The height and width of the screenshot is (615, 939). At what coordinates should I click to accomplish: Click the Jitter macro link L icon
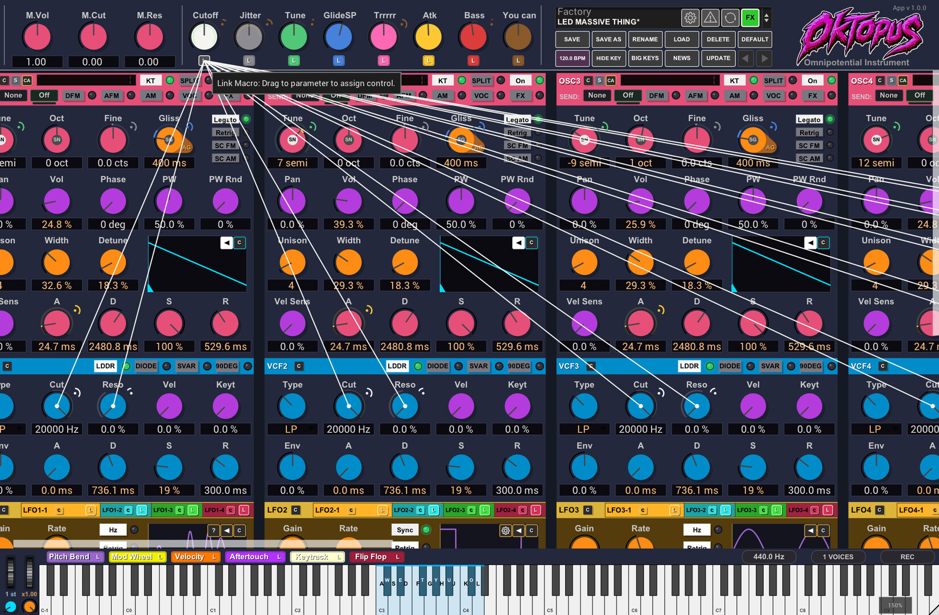(249, 60)
